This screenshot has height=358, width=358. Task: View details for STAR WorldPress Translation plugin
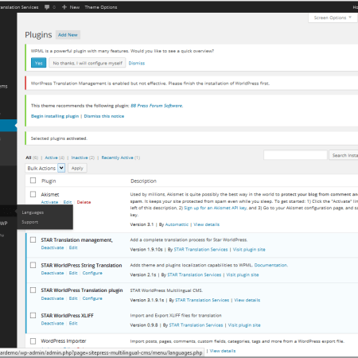(247, 300)
